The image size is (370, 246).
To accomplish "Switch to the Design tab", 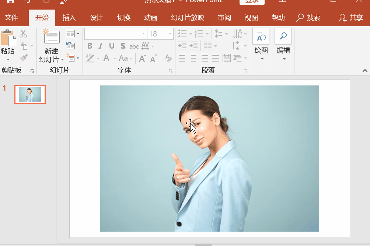I will pos(96,18).
